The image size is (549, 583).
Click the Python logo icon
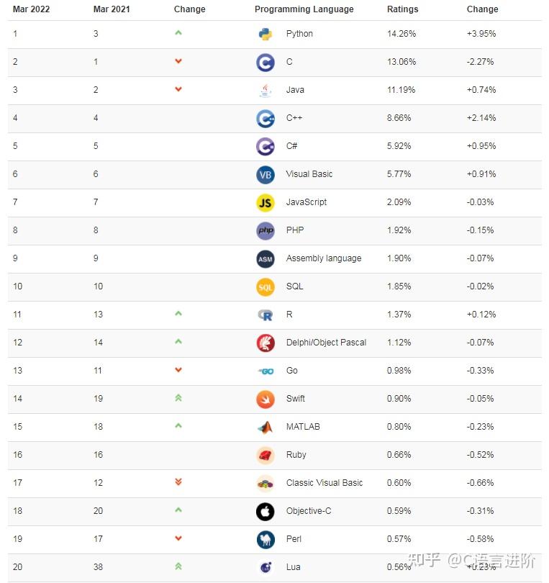(x=266, y=34)
